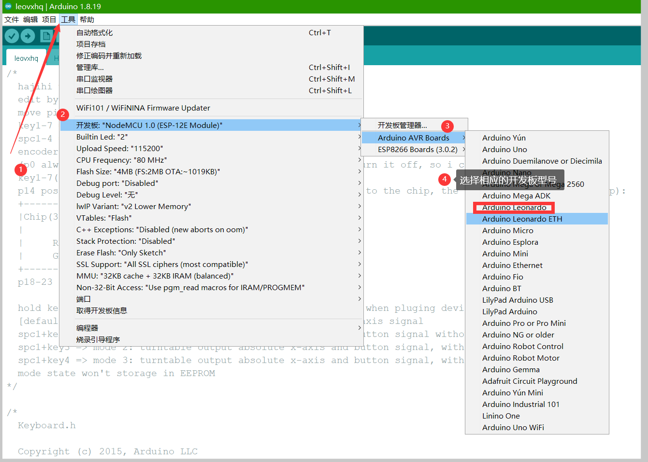Expand the 开发板 NodeMCU 1.0 submenu

click(212, 126)
